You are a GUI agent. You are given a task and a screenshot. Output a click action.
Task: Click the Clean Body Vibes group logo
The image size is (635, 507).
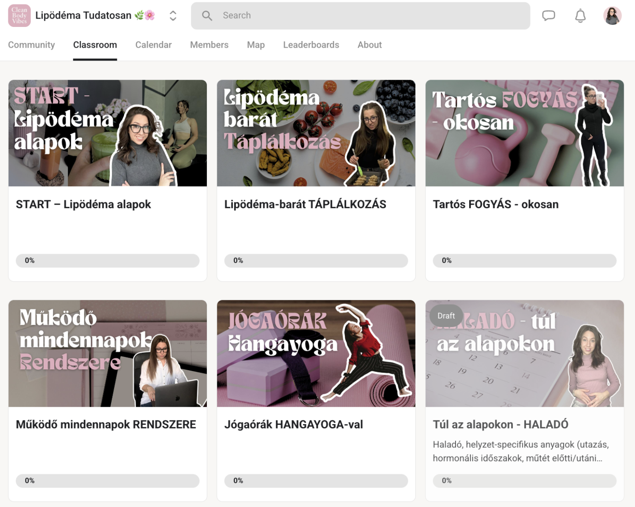click(x=19, y=15)
